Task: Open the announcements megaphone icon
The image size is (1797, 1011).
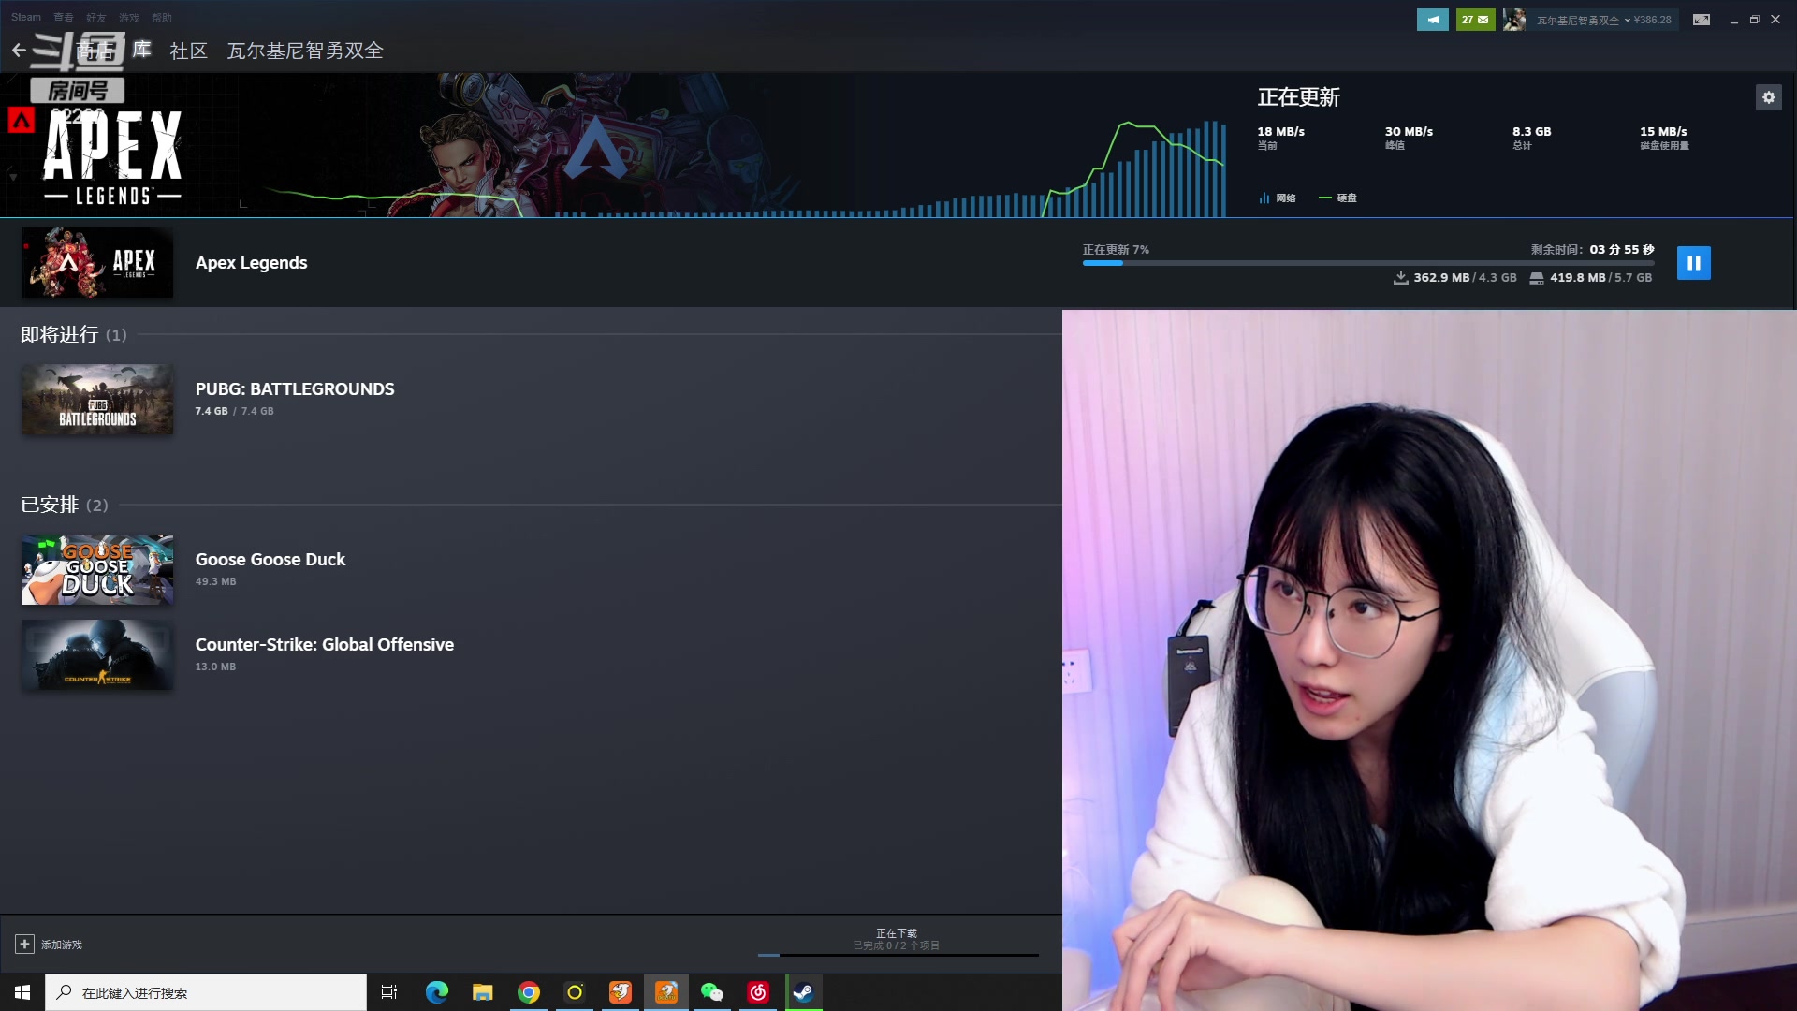Action: point(1432,20)
